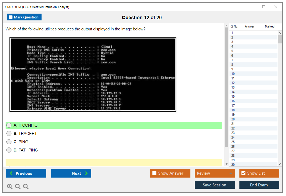Open question 12 in the list

233,83
